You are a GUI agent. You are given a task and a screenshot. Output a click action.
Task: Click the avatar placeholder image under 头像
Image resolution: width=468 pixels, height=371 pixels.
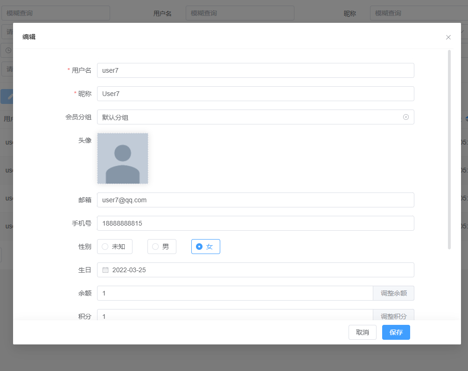[122, 158]
